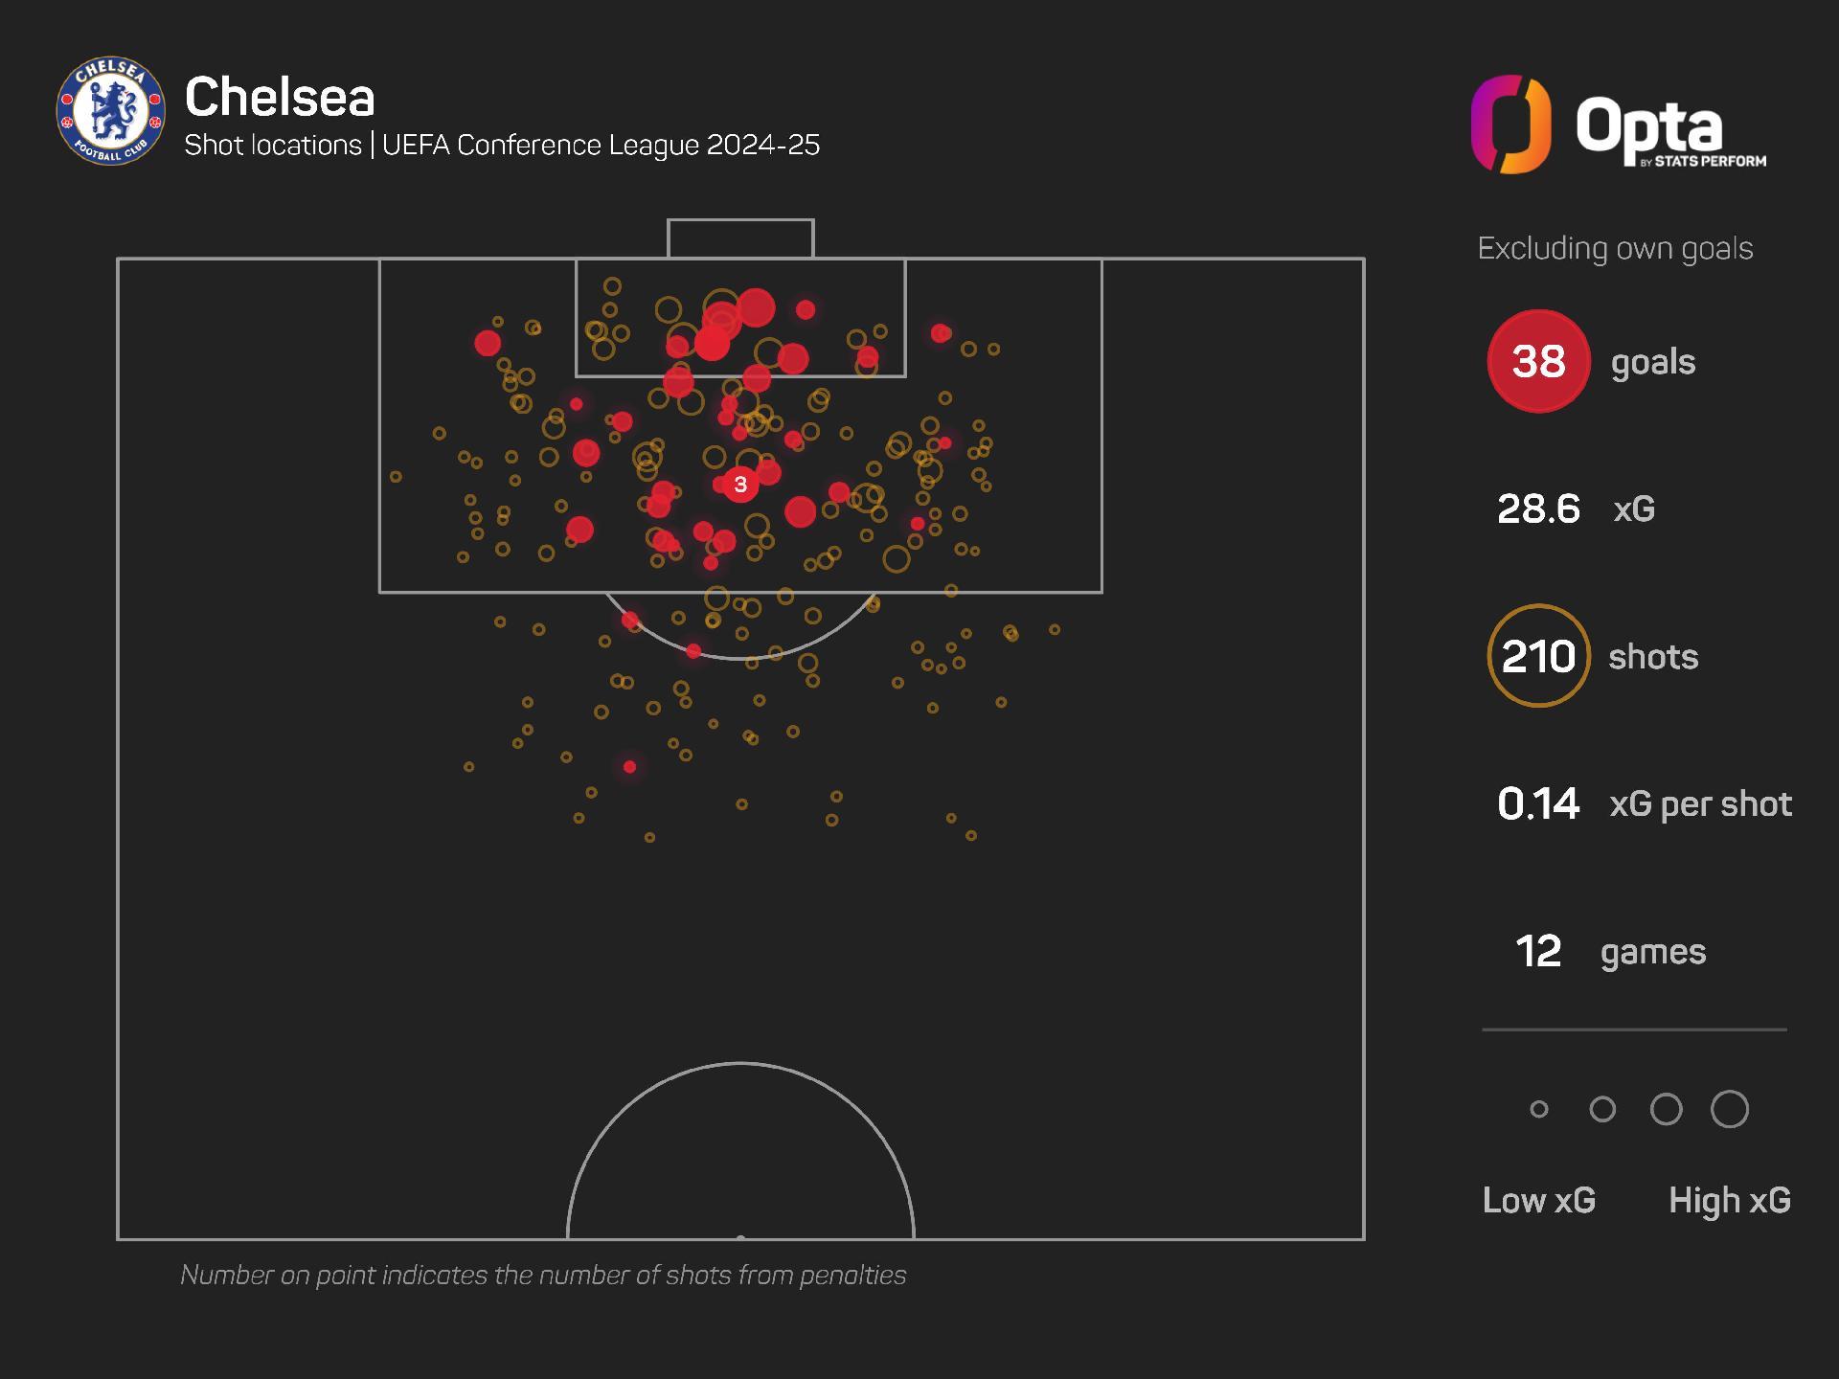Click the 12 games value
The height and width of the screenshot is (1379, 1839).
pos(1538,951)
